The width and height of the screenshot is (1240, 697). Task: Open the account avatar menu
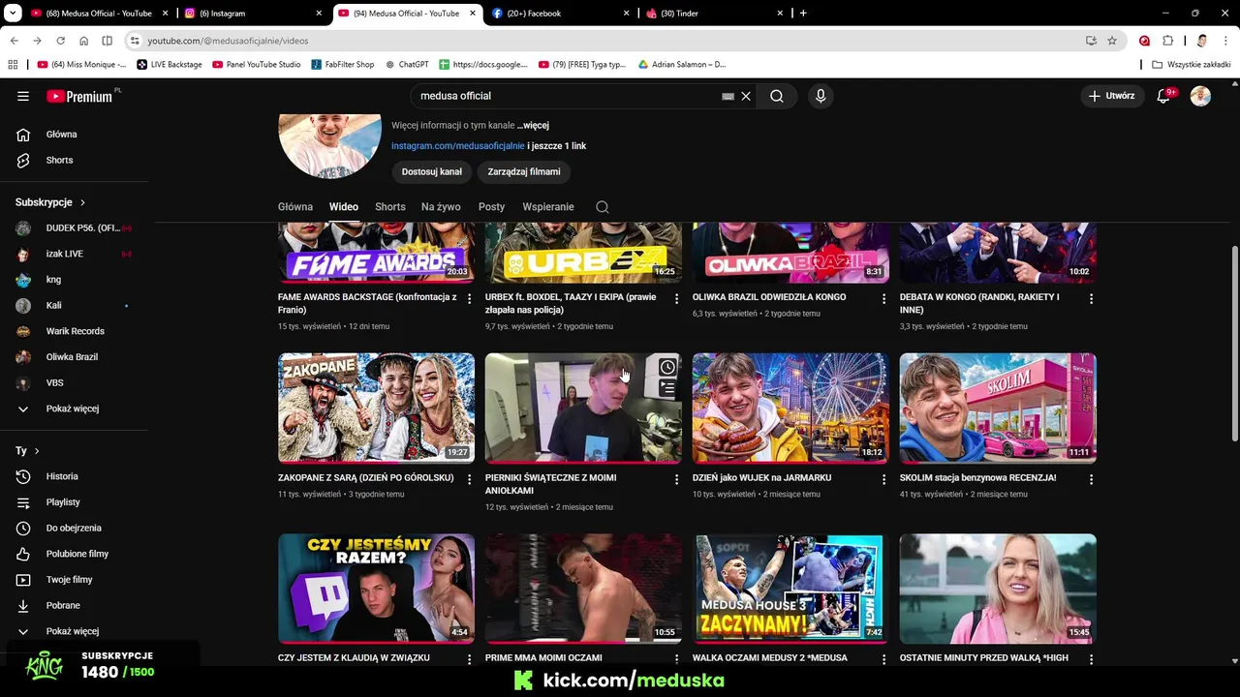point(1200,96)
